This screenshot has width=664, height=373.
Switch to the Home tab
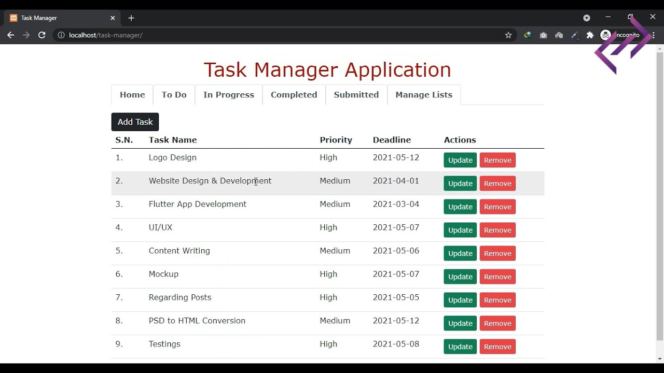click(x=132, y=95)
